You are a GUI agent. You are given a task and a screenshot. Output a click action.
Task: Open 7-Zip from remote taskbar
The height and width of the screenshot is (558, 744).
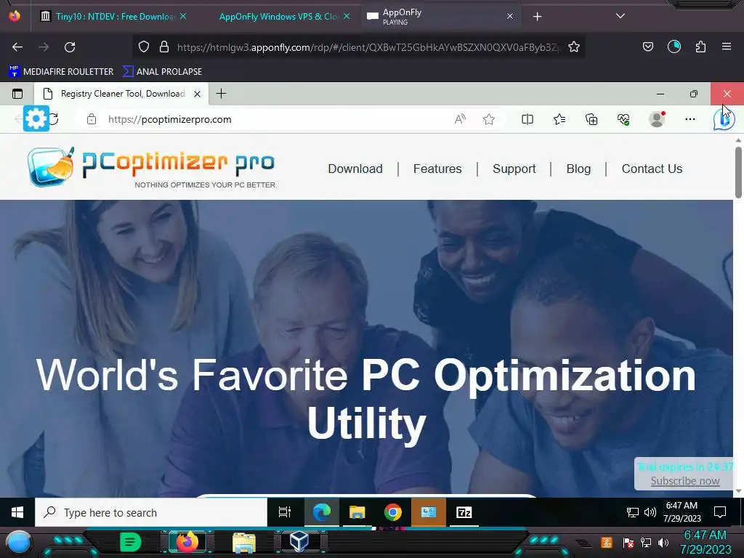[x=464, y=512]
